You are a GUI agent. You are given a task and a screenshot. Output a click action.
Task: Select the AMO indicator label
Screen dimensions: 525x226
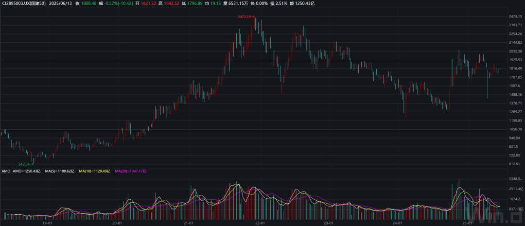tap(5, 171)
